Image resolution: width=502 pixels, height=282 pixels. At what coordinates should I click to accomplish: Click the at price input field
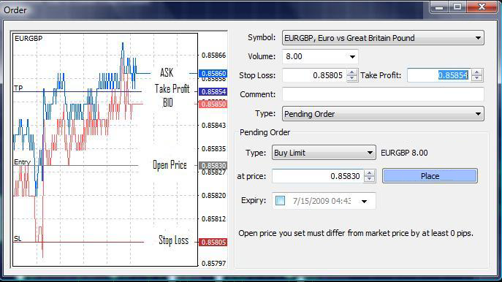(318, 176)
